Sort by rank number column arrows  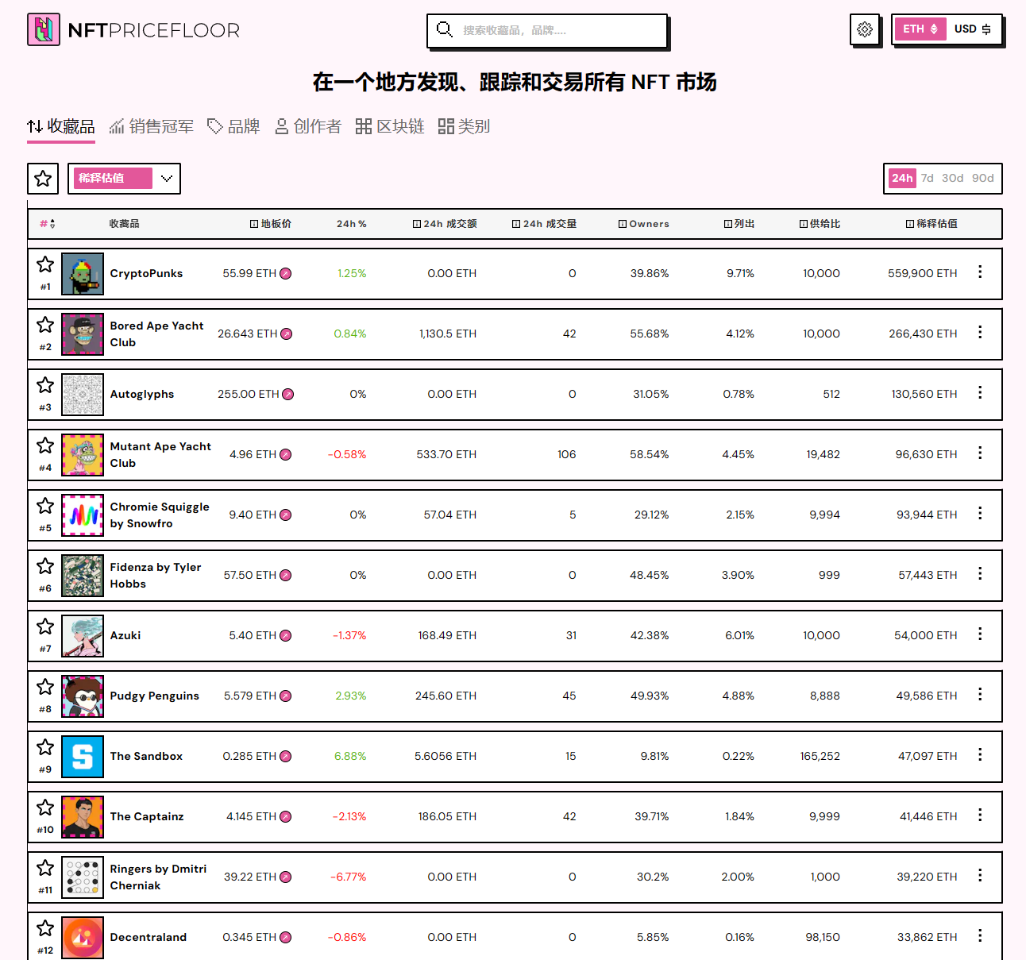[52, 224]
